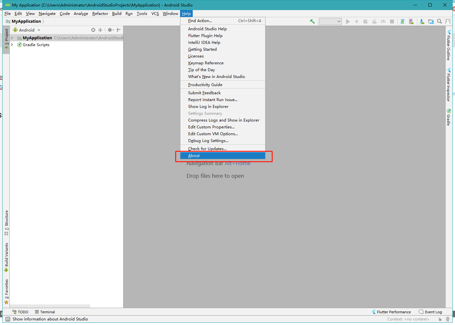Toggle the Favorites tool window tab
Viewport: 455px width, 325px height.
coord(6,292)
